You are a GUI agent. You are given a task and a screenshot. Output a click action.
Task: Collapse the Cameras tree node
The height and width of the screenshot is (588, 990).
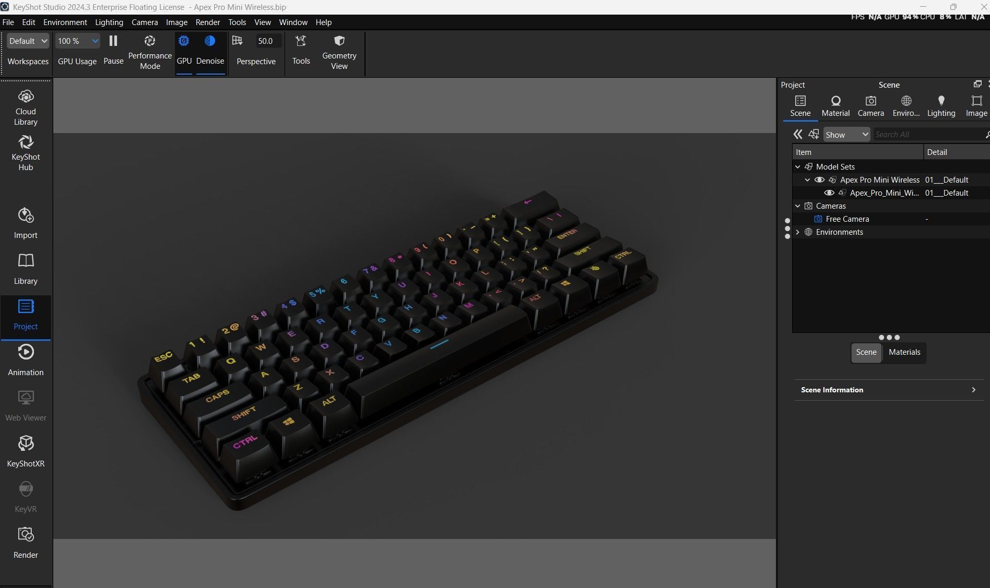[x=797, y=206]
